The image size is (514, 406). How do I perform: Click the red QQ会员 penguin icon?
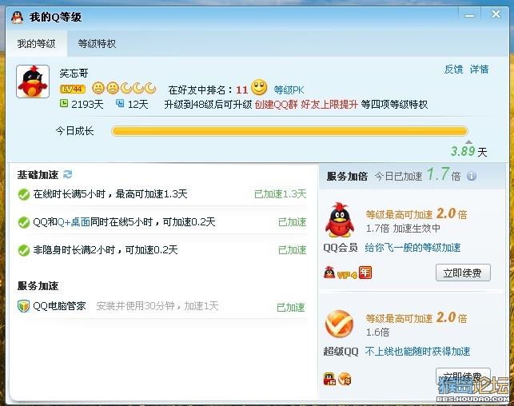[x=339, y=220]
